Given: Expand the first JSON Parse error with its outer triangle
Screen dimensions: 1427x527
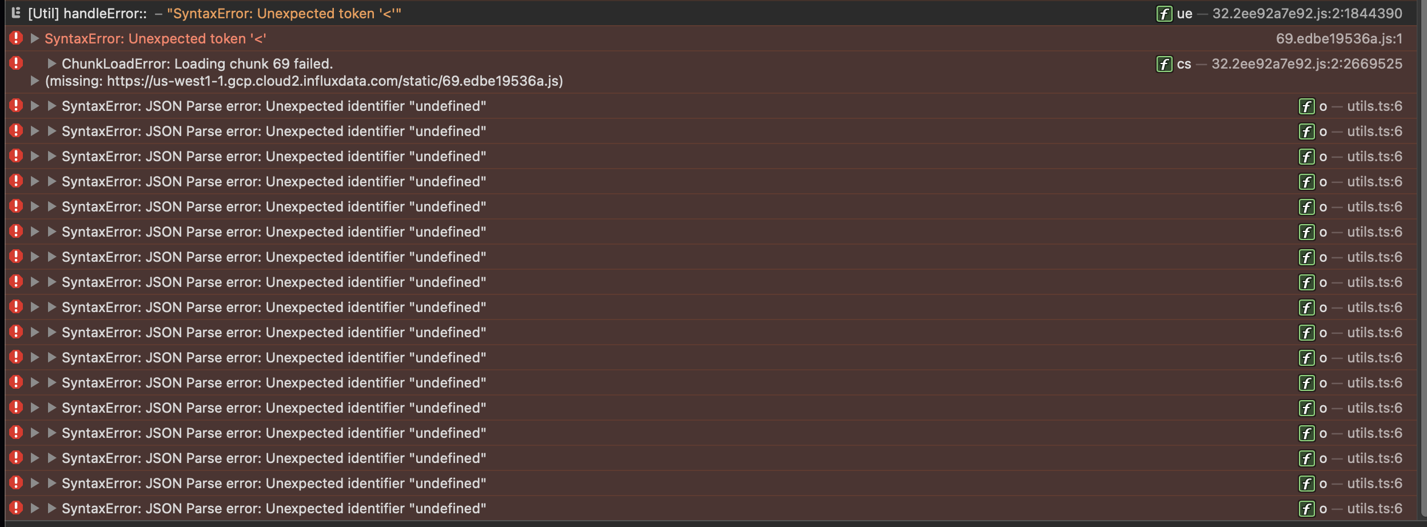Looking at the screenshot, I should click(x=34, y=106).
